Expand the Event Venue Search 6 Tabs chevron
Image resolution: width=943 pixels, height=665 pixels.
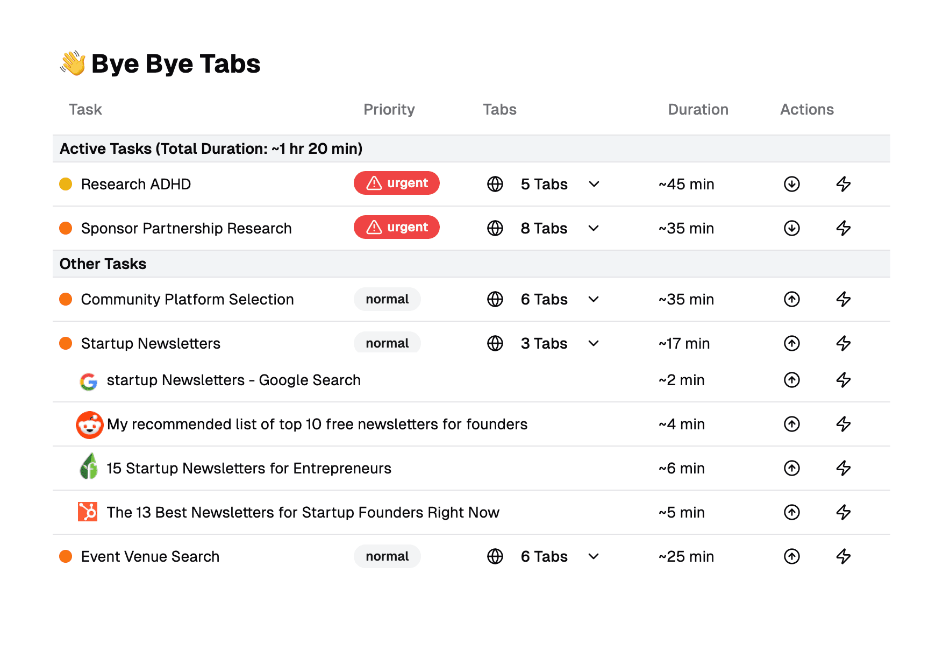point(594,556)
